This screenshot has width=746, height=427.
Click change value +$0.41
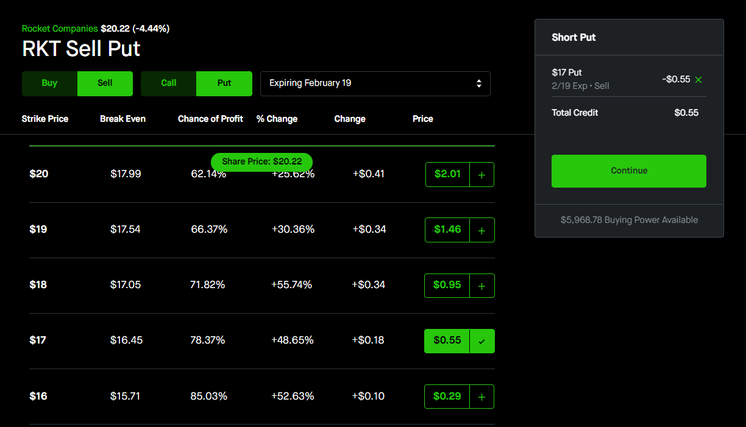pyautogui.click(x=369, y=174)
